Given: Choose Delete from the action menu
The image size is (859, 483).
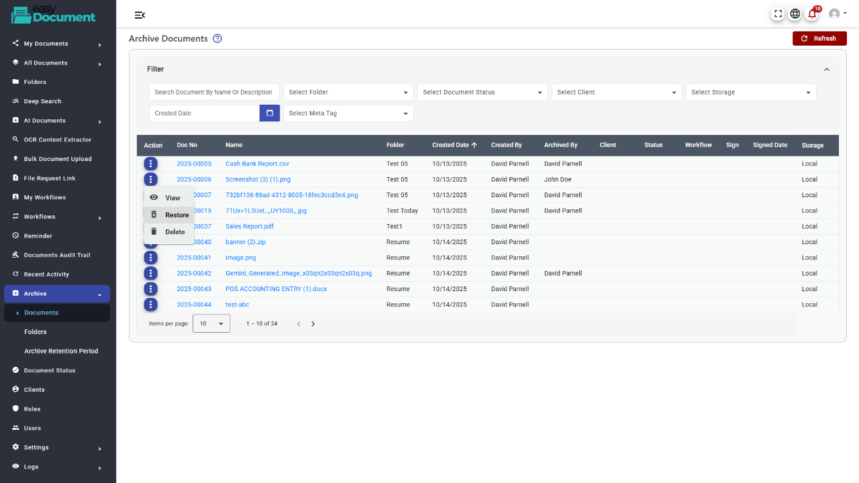Looking at the screenshot, I should (169, 231).
